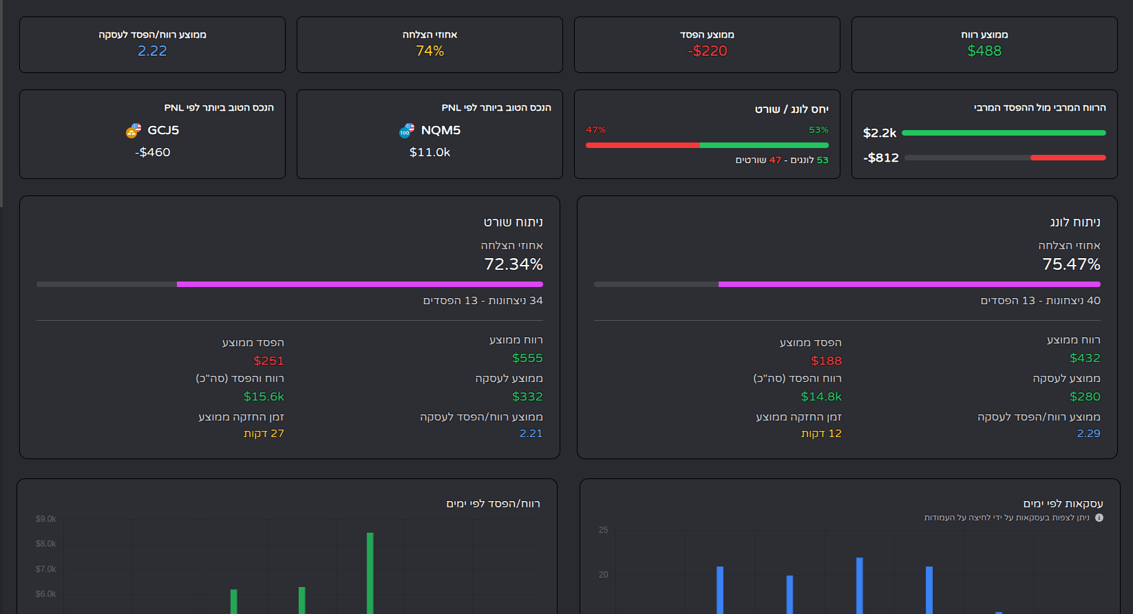
Task: Click the '40 ניצחונות - 13 הפסדים' text
Action: [1040, 301]
